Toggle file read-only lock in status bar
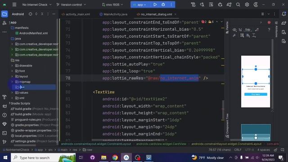The height and width of the screenshot is (162, 288). 275,150
